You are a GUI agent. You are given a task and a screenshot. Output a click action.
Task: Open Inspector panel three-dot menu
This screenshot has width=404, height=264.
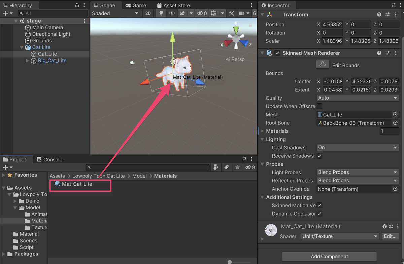400,5
